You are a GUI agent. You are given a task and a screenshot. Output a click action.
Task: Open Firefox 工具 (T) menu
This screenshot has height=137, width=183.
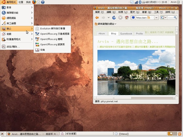coord(158,12)
